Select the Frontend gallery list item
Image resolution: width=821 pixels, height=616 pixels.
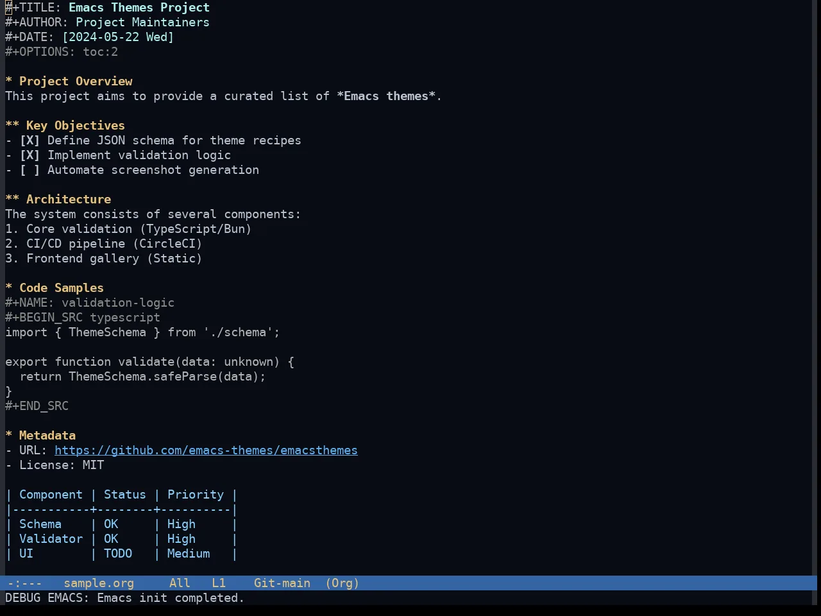104,259
